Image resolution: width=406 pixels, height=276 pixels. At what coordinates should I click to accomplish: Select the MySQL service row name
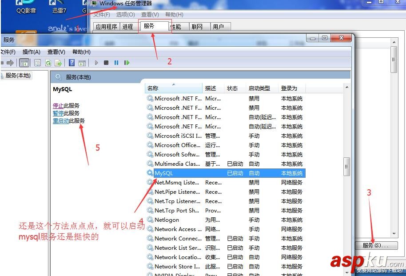click(163, 173)
